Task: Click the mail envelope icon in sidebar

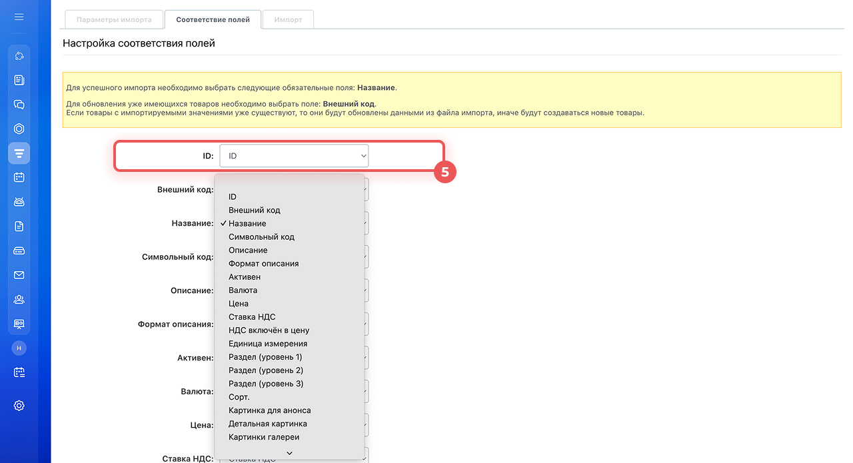Action: pos(19,275)
